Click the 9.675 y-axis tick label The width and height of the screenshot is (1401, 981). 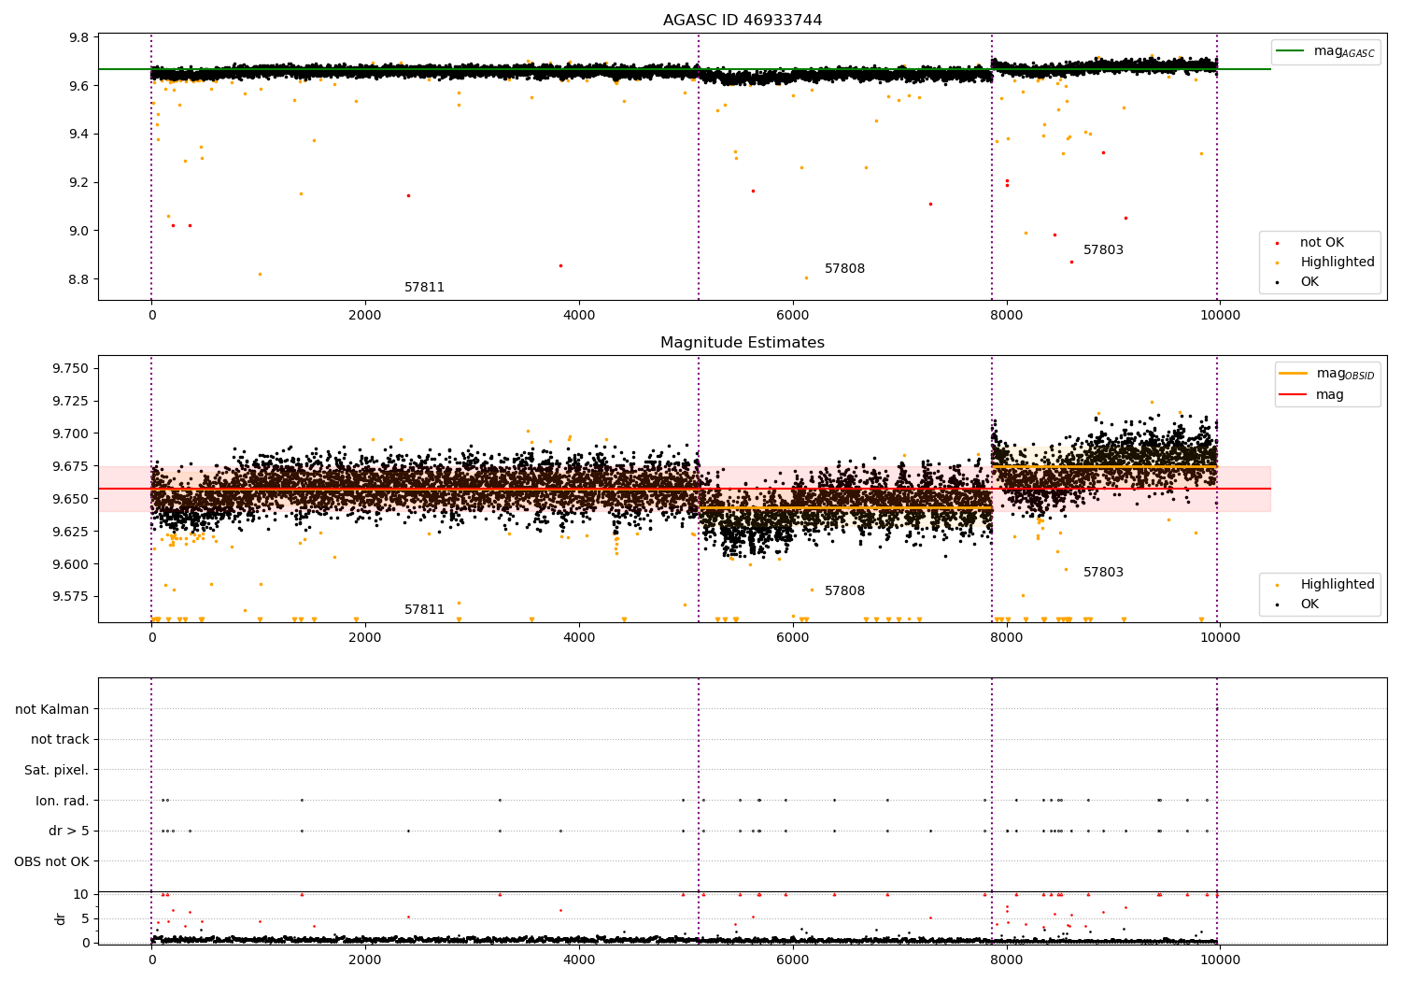coord(71,467)
